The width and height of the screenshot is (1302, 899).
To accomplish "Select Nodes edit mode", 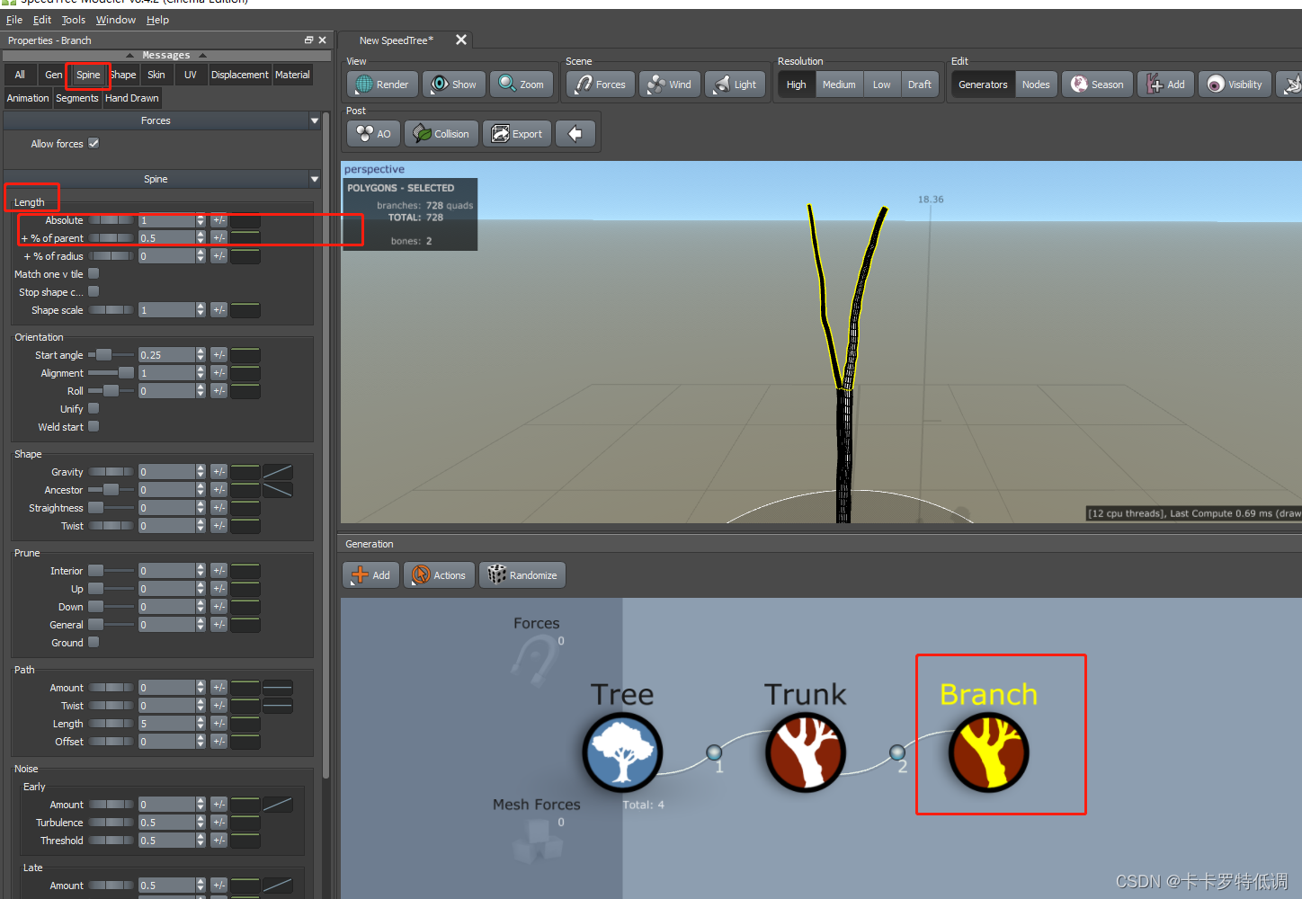I will pos(1036,85).
